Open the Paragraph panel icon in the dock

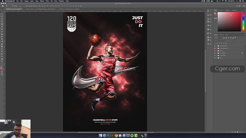[x=208, y=25]
